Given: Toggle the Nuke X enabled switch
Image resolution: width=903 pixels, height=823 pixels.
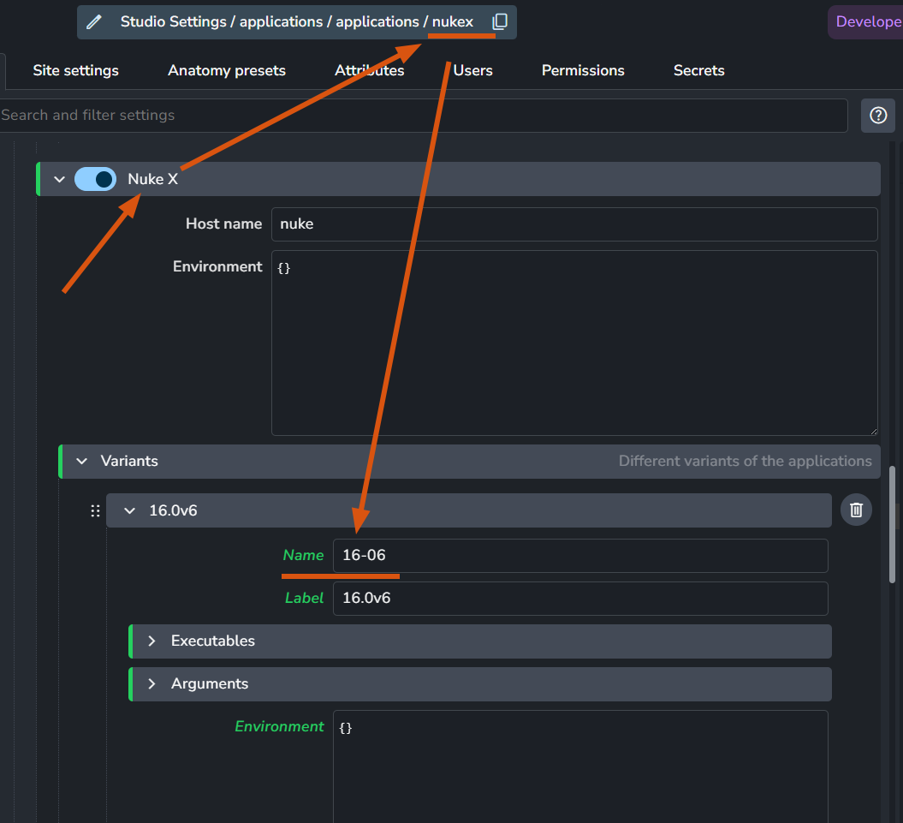Looking at the screenshot, I should point(96,179).
